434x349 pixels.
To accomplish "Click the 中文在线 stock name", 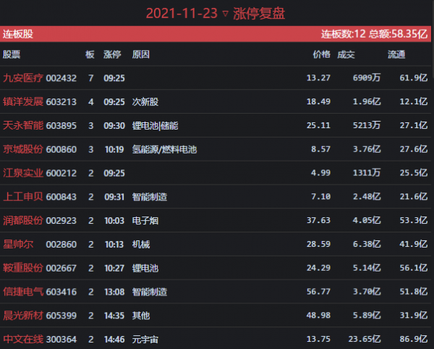I will [x=23, y=338].
